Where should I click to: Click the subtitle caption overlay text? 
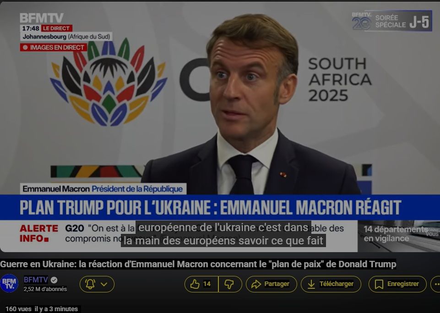[223, 234]
